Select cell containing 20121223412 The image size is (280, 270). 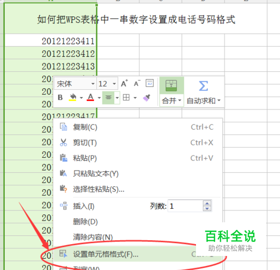50,53
